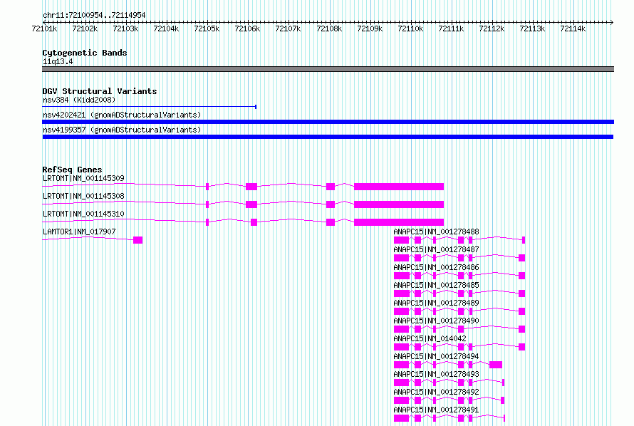Image resolution: width=634 pixels, height=426 pixels.
Task: Open the LAMTOR1|NM_017907 transcript label
Action: pyautogui.click(x=79, y=232)
